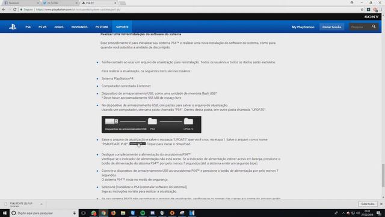Click the dark browser extension icon
The height and width of the screenshot is (217, 385).
[368, 10]
